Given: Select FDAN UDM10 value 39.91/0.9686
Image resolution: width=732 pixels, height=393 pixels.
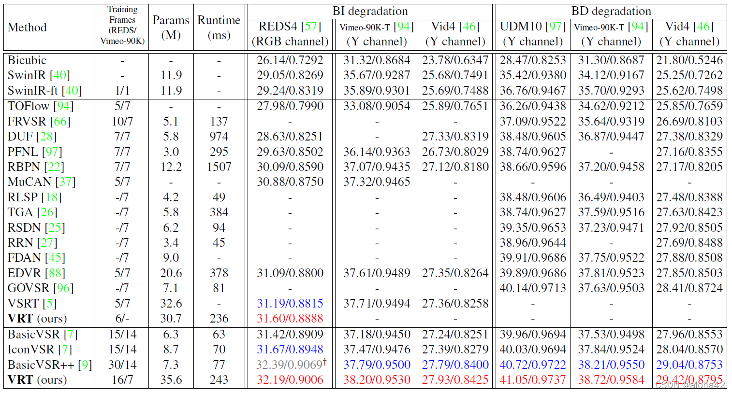Looking at the screenshot, I should tap(533, 258).
